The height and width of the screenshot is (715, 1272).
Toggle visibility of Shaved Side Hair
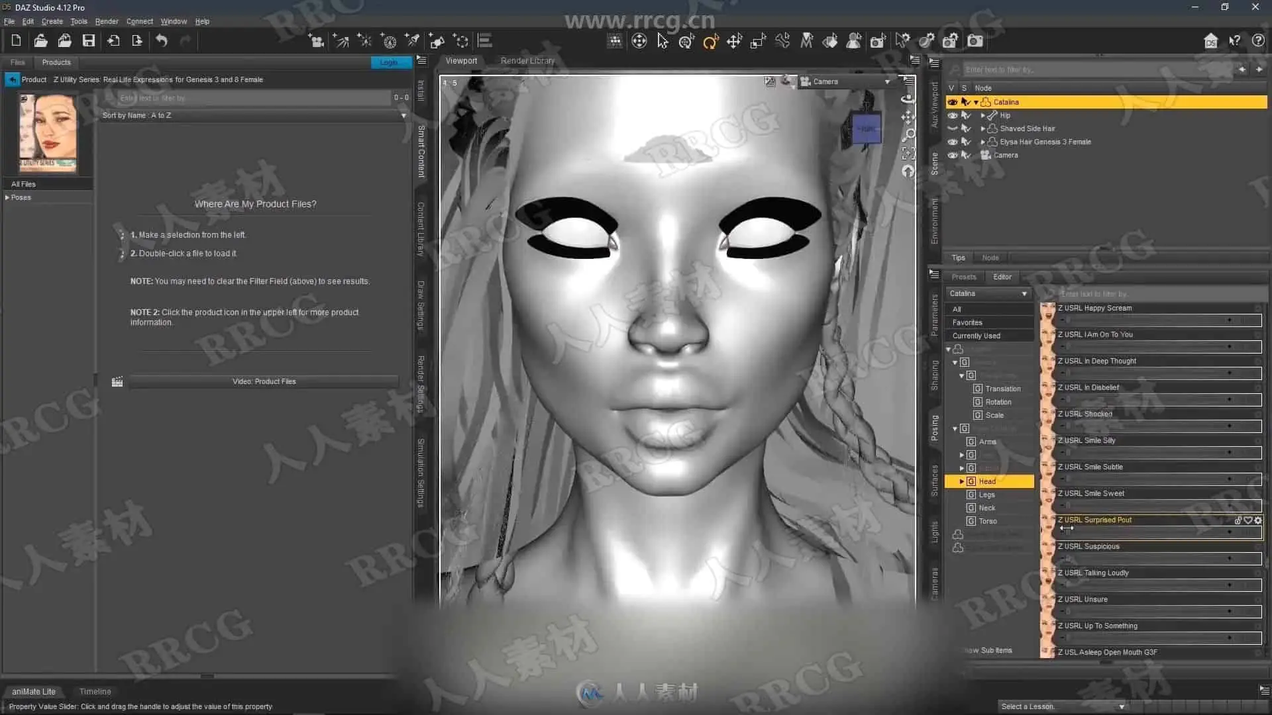(x=953, y=128)
